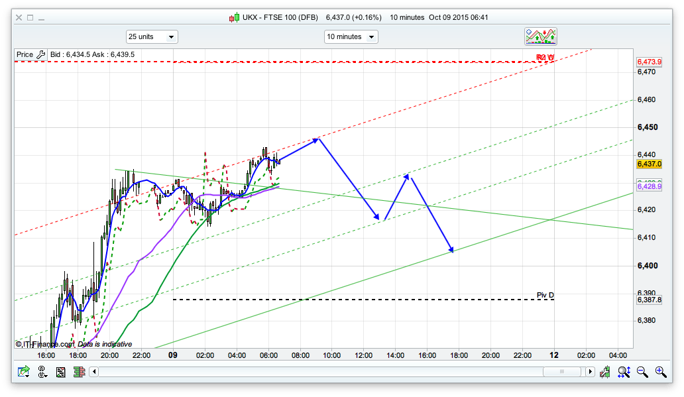Click the third icon in the bottom-left toolbar
Screen dimensions: 684x397
60,372
